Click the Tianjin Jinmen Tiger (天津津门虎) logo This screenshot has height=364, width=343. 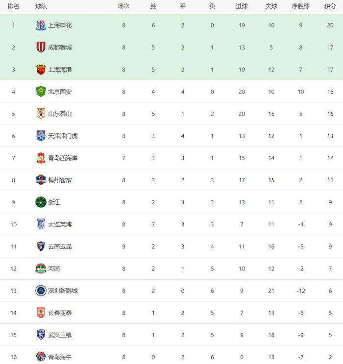41,136
